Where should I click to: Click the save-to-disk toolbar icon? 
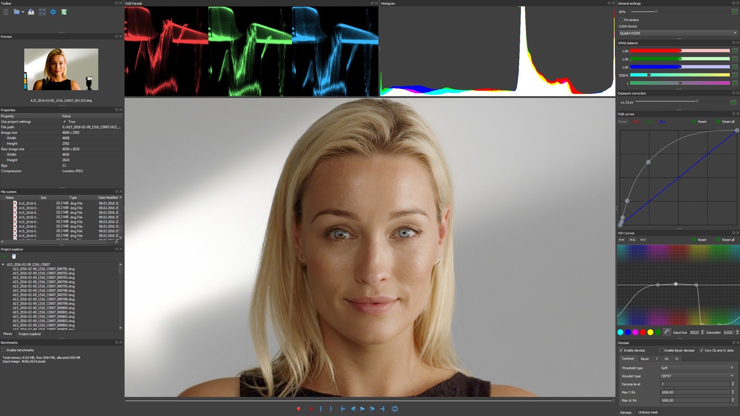coord(31,12)
